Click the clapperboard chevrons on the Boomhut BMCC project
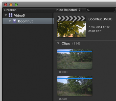Image resolution: width=116 pixels, height=101 pixels. [x=71, y=18]
